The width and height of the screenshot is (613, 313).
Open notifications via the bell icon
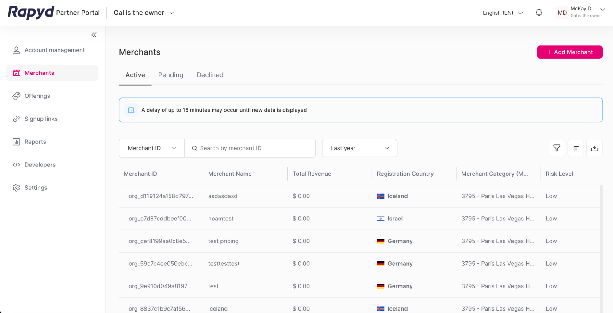click(x=539, y=13)
